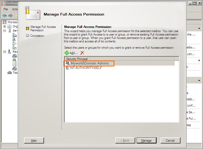This screenshot has width=203, height=149.
Task: Click the Cancel button
Action: (x=170, y=140)
